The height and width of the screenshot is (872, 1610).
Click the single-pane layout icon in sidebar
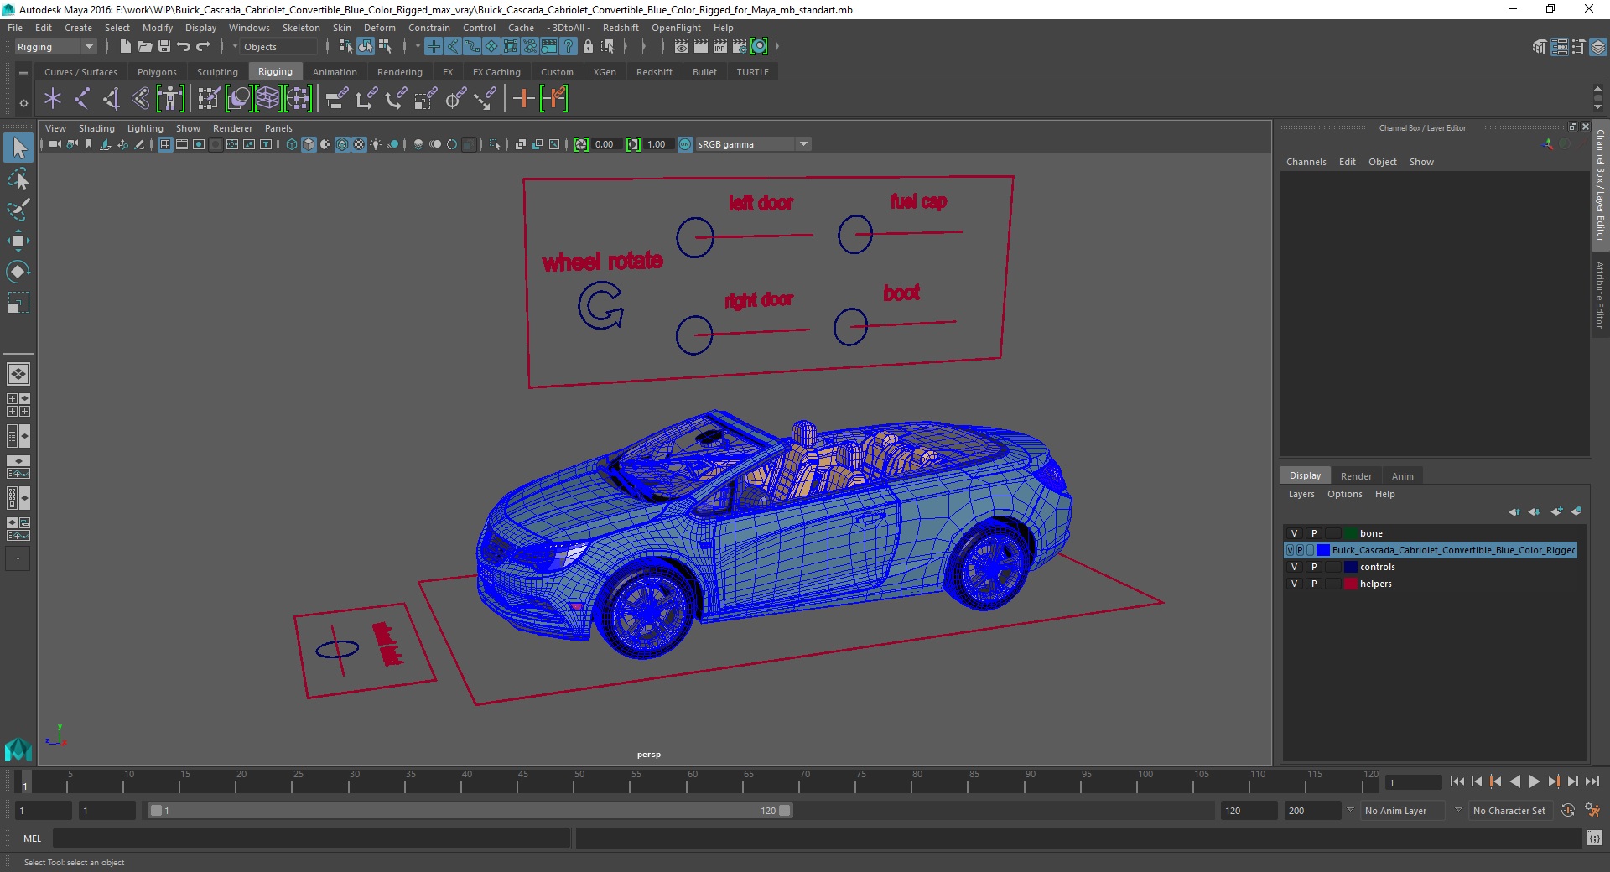tap(18, 374)
